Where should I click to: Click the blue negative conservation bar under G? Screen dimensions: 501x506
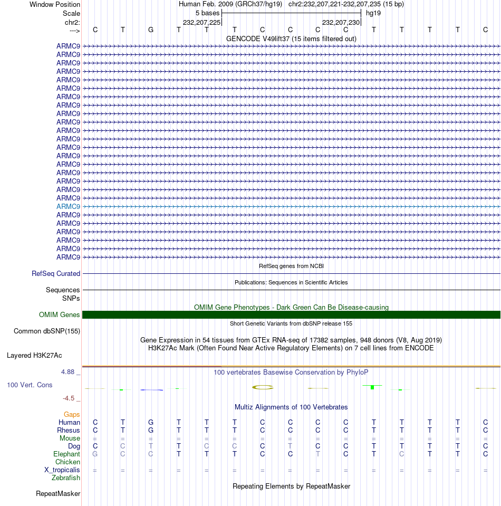[x=152, y=390]
